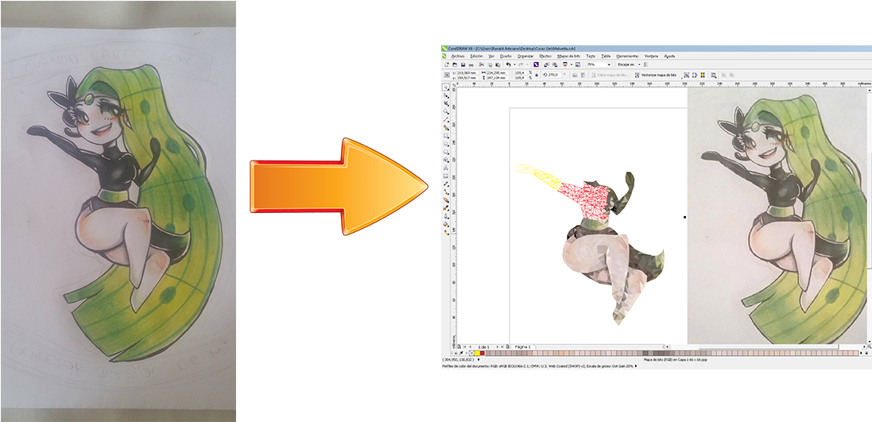Click the 'Vectorizar mapa de bits' button
Image resolution: width=872 pixels, height=422 pixels.
click(658, 75)
